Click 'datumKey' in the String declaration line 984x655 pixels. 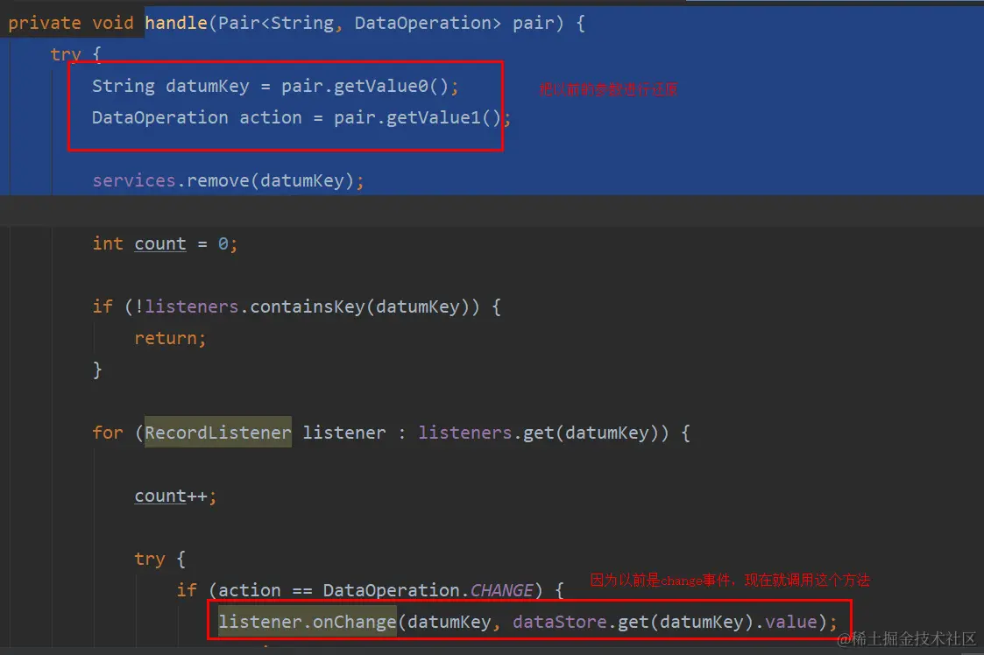(207, 86)
